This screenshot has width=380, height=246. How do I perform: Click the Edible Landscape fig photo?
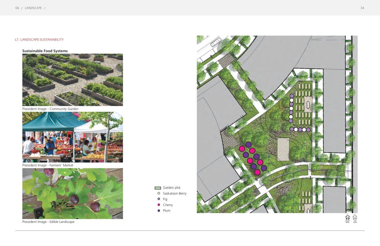72,194
